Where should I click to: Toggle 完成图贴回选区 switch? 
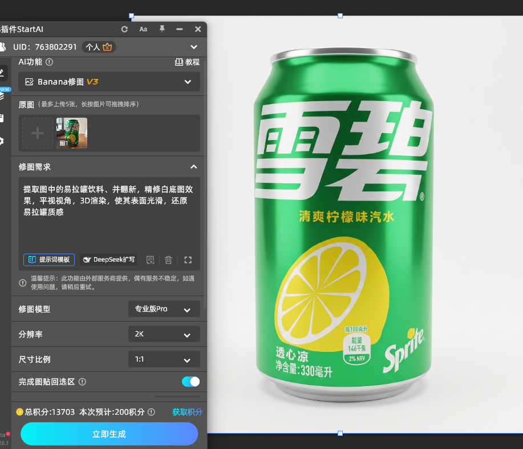[x=191, y=382]
